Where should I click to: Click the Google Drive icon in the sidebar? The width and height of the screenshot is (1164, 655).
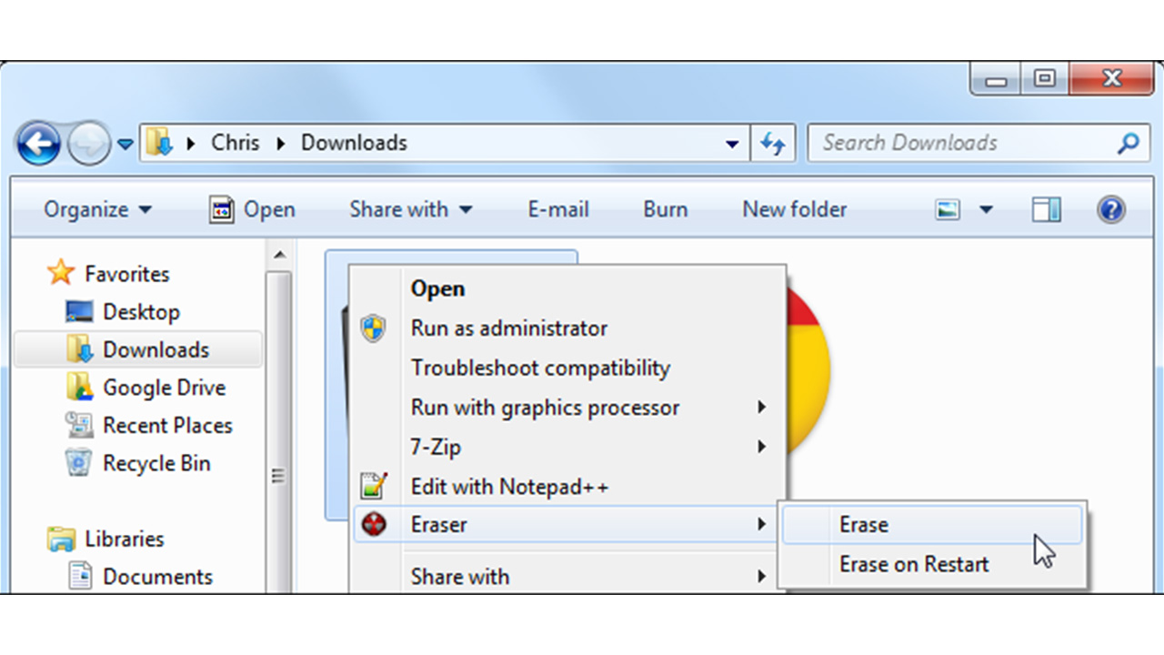[80, 388]
